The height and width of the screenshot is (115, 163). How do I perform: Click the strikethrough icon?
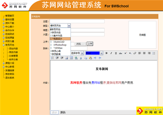click(x=120, y=53)
